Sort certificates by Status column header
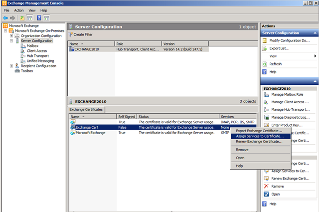The image size is (319, 212). (x=178, y=117)
